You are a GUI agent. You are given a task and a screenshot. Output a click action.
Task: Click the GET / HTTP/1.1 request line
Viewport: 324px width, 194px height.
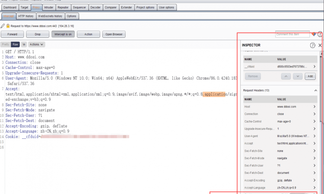coord(19,52)
